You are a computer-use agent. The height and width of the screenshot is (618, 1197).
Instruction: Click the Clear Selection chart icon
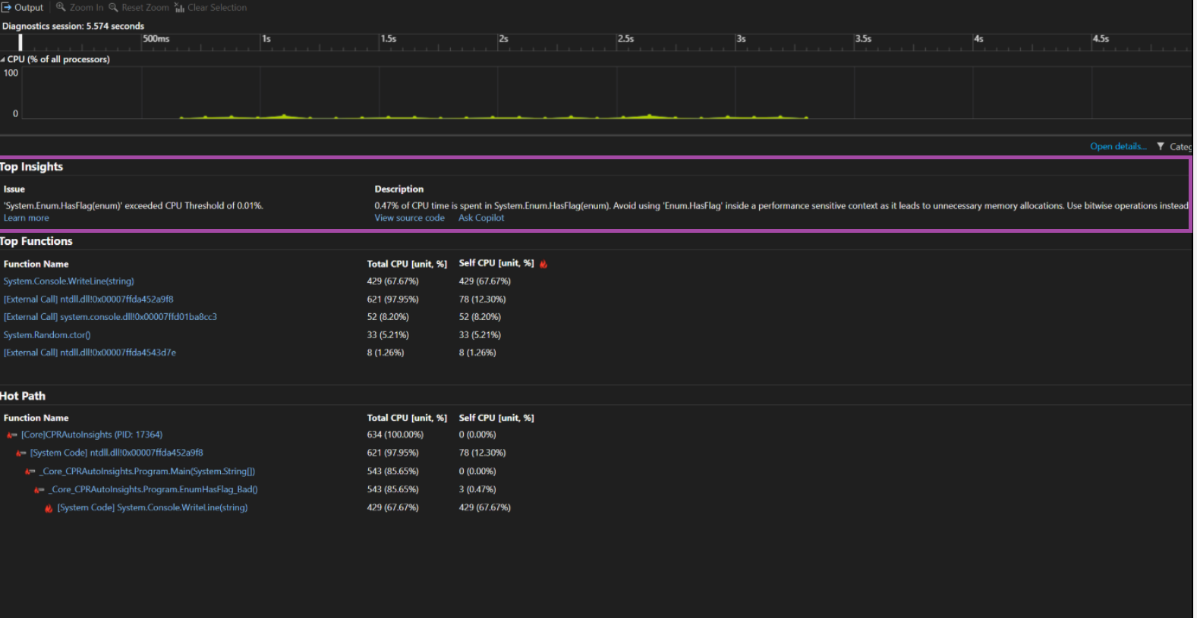click(179, 8)
